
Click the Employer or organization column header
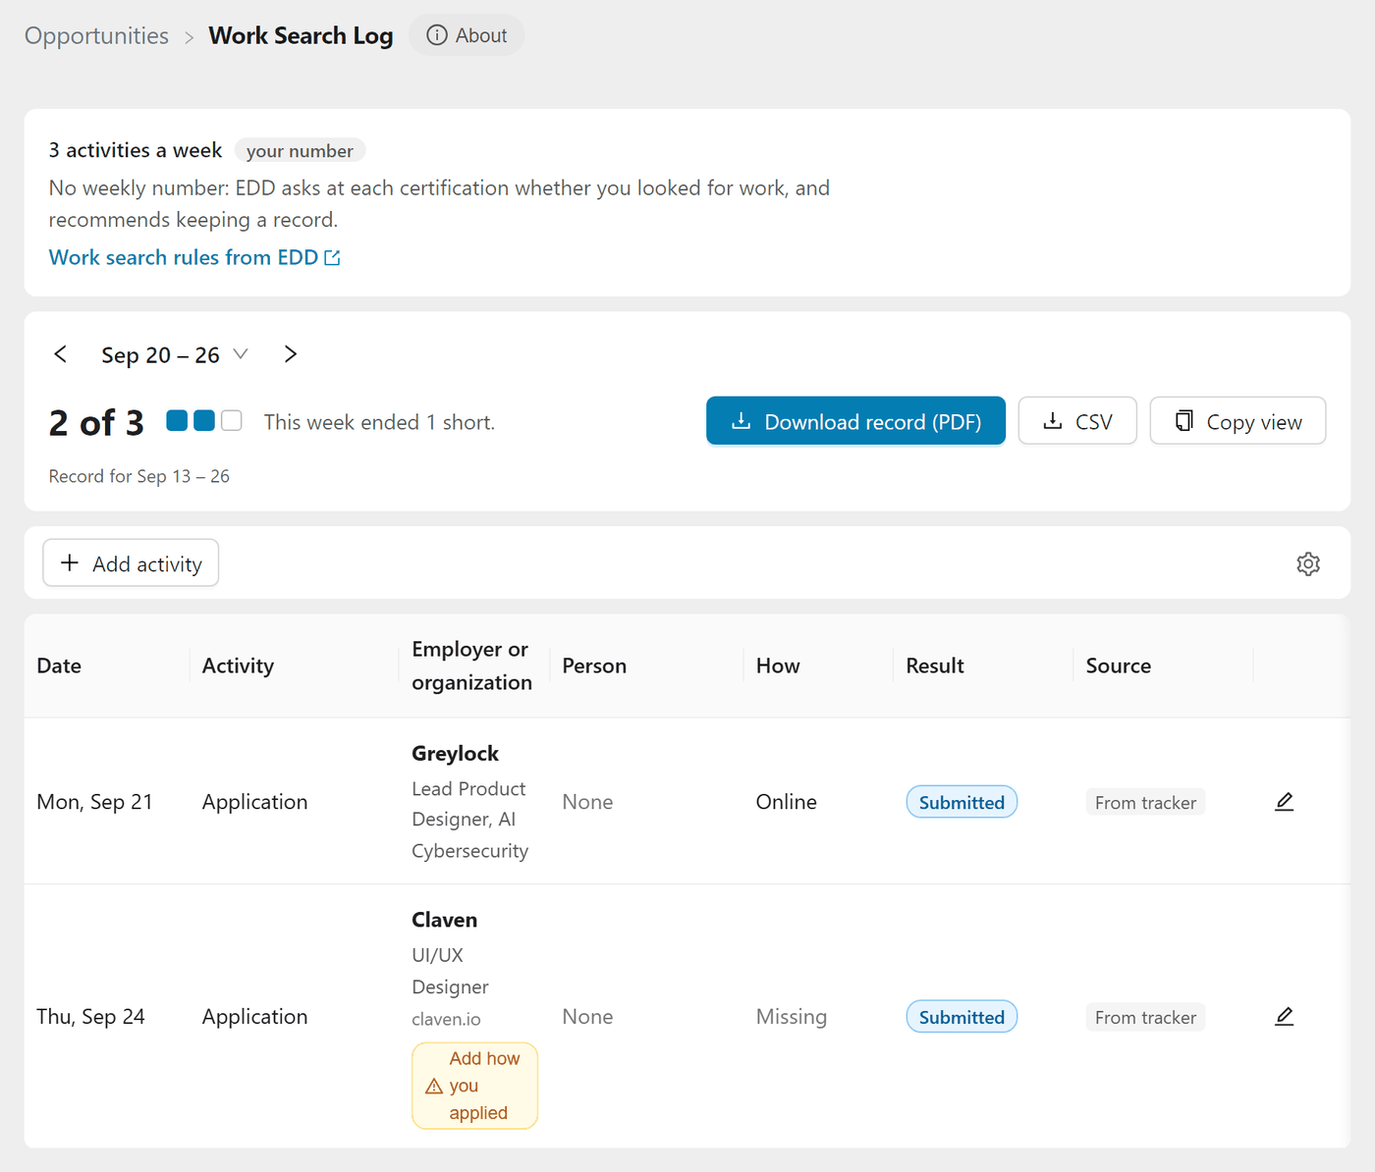pos(471,666)
